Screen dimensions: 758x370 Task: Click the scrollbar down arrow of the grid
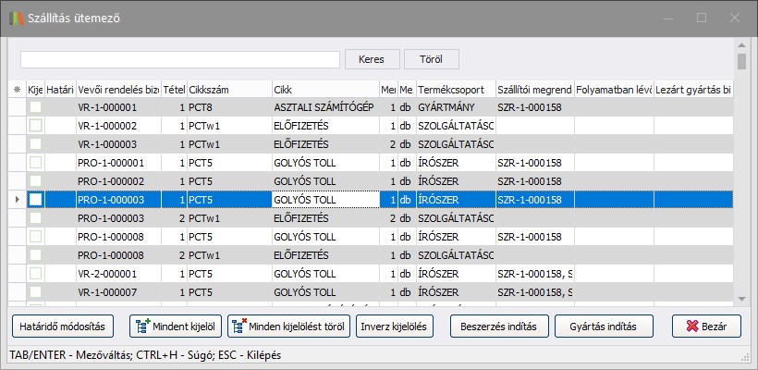pos(741,298)
